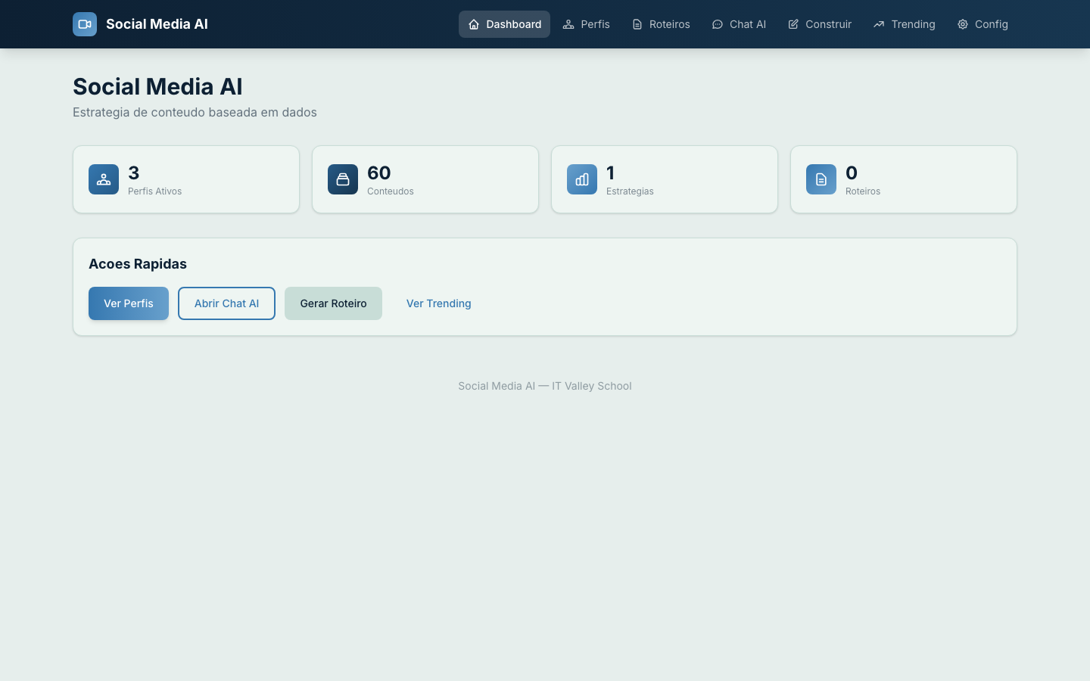Click the Chat AI speech bubble icon
This screenshot has width=1090, height=681.
point(718,24)
